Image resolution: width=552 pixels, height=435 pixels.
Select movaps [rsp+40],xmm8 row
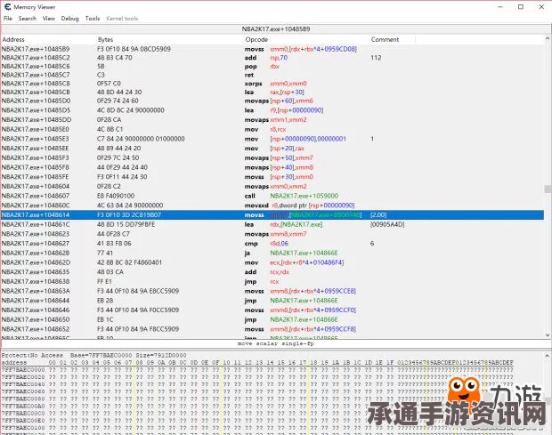pos(272,167)
